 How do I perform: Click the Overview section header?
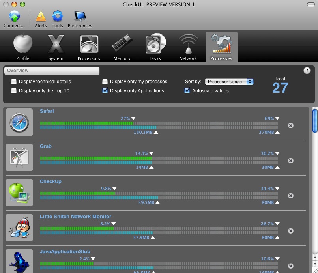(x=52, y=71)
